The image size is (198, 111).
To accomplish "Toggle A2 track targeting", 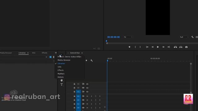I will [x=78, y=100].
